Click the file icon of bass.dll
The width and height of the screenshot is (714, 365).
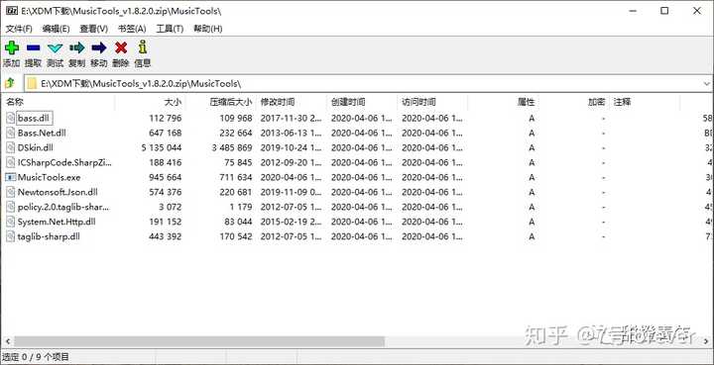coord(11,118)
